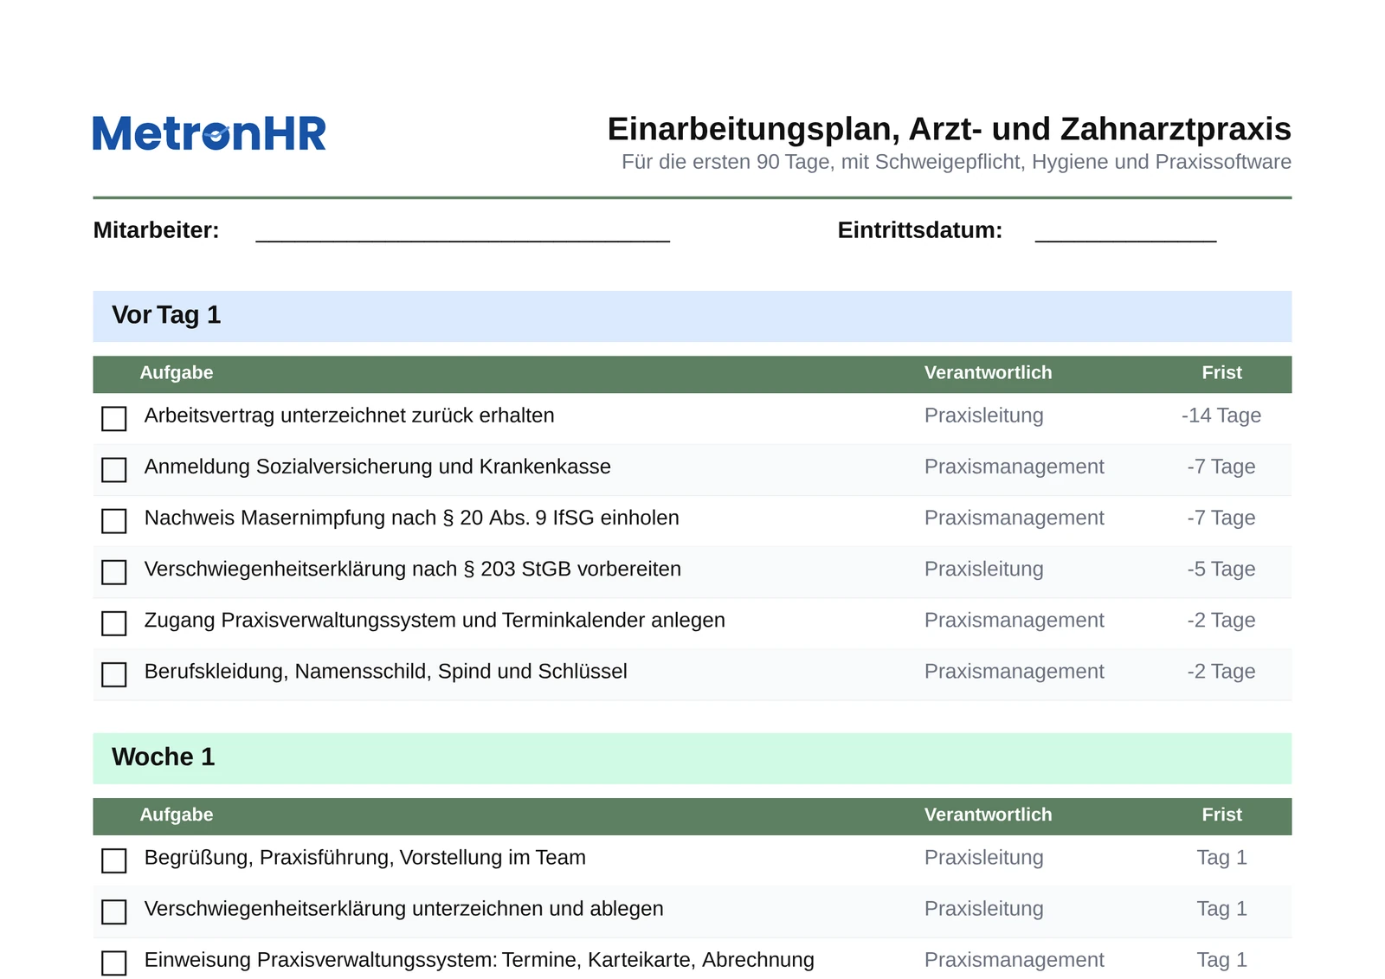Image resolution: width=1385 pixels, height=979 pixels.
Task: Click the subtitle Für die ersten 90 Tage
Action: pos(957,162)
